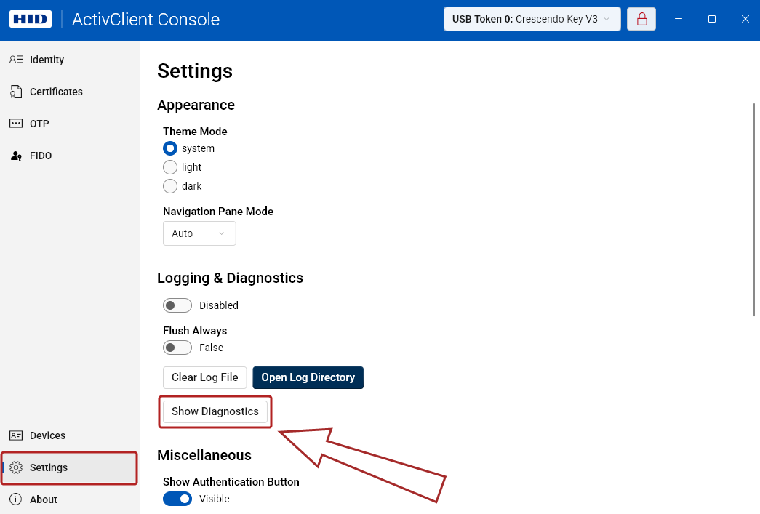Turn off Show Authentication Button toggle
Screen dimensions: 760x514
click(177, 499)
